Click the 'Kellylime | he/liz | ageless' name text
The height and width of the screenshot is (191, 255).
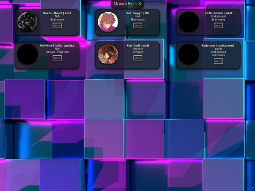pos(57,46)
